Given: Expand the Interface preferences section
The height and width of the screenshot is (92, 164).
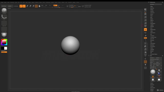Looking at the screenshot, I should coord(152,11).
